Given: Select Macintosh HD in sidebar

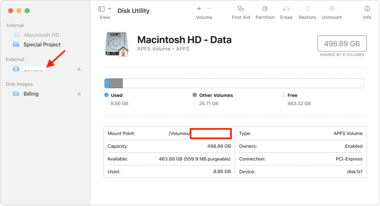Looking at the screenshot, I should click(42, 35).
